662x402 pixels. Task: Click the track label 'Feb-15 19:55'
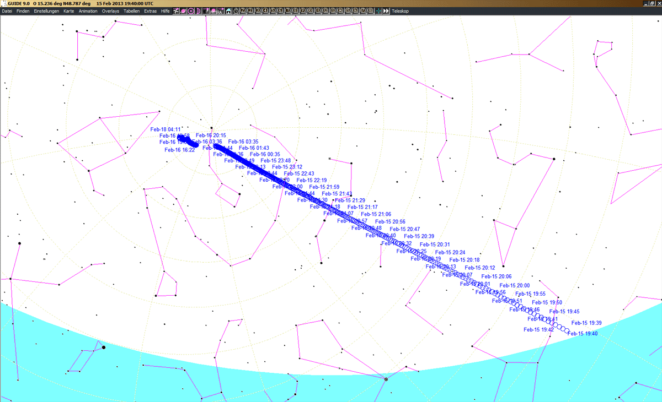531,294
